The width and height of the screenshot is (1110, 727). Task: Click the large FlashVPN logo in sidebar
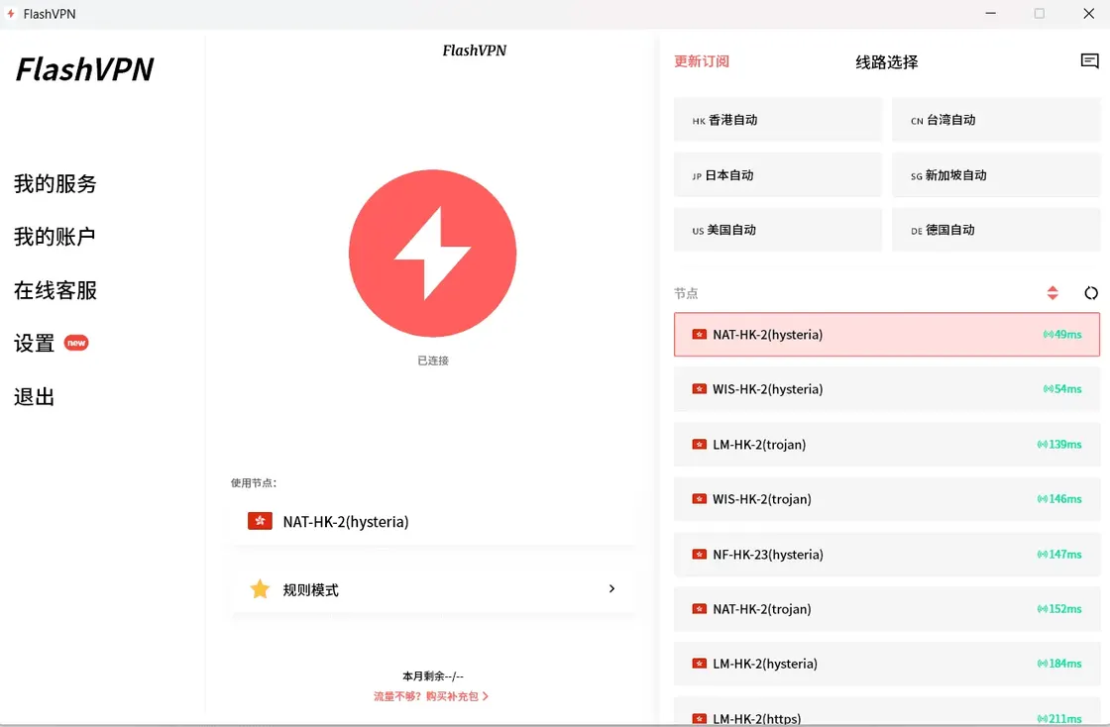[84, 69]
